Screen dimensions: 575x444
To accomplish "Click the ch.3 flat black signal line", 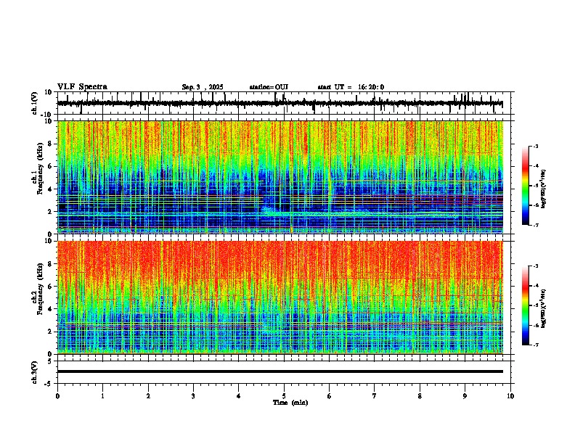I will coord(280,371).
